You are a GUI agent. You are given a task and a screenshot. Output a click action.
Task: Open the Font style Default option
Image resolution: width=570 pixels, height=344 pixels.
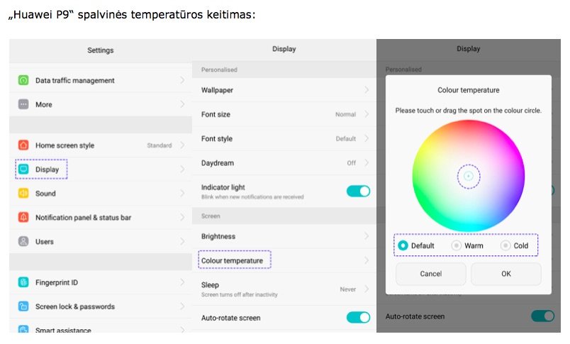346,139
